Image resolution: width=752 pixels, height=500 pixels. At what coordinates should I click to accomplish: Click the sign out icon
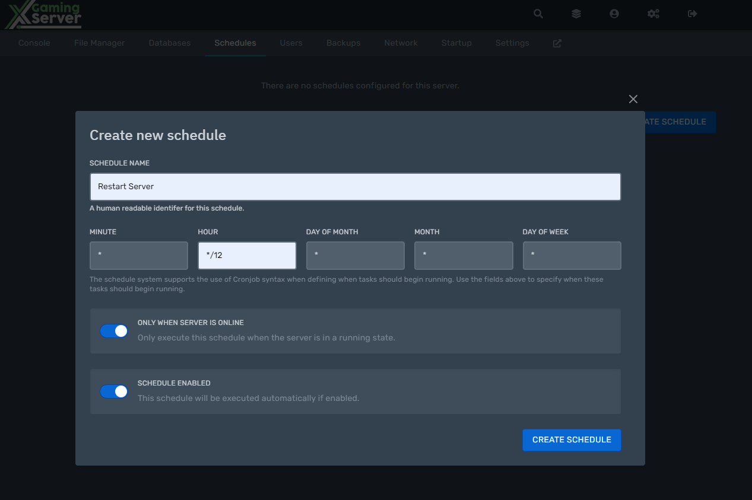pos(692,14)
